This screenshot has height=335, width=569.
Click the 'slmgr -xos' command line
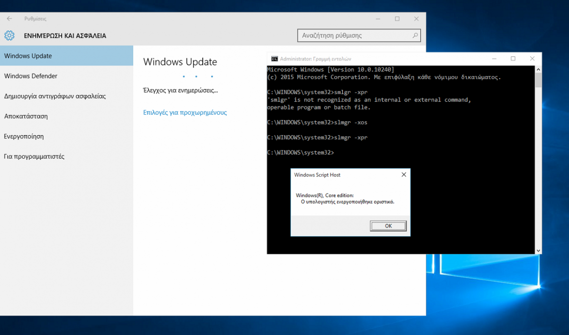point(317,122)
